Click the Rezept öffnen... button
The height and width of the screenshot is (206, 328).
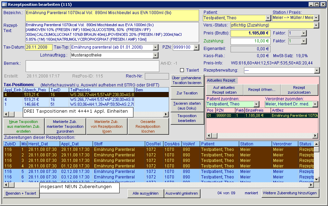tap(262, 90)
